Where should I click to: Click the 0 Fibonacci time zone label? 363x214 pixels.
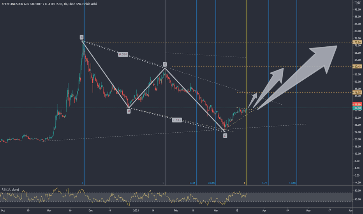click(164, 183)
